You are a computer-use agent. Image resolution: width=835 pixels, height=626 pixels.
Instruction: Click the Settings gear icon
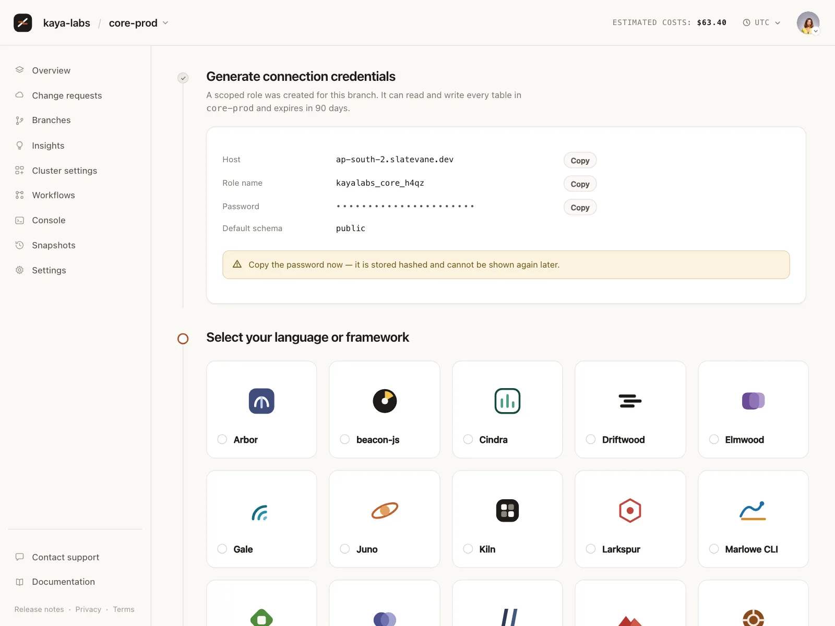(x=20, y=270)
